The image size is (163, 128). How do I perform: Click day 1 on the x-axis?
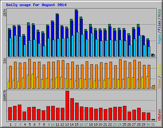[x=11, y=124]
